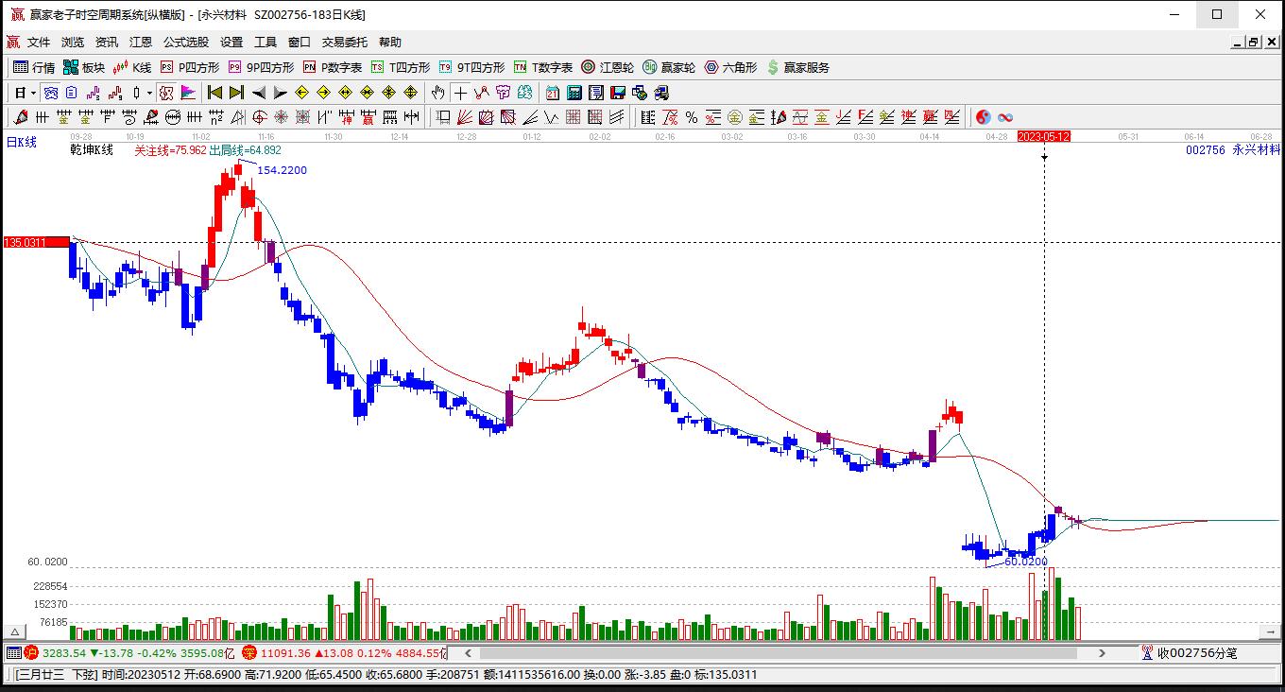Select the red fan lines tool

pyautogui.click(x=464, y=117)
